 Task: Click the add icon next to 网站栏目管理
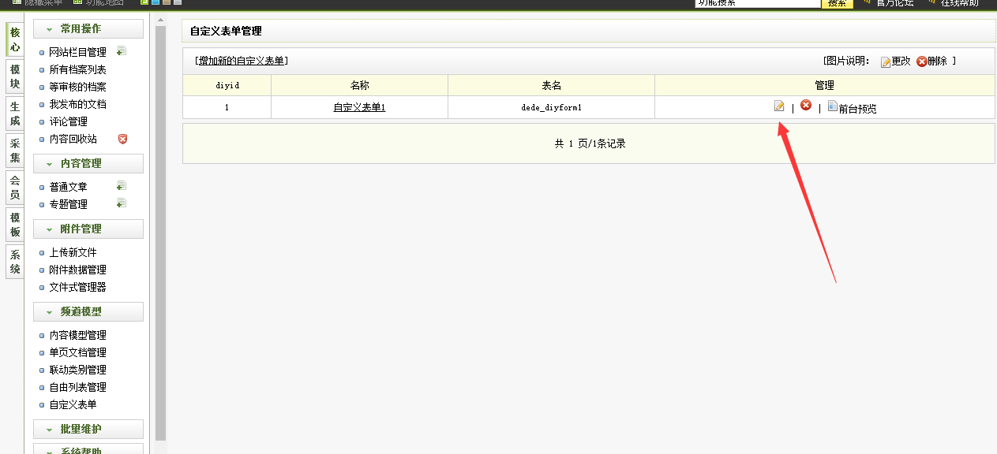122,51
